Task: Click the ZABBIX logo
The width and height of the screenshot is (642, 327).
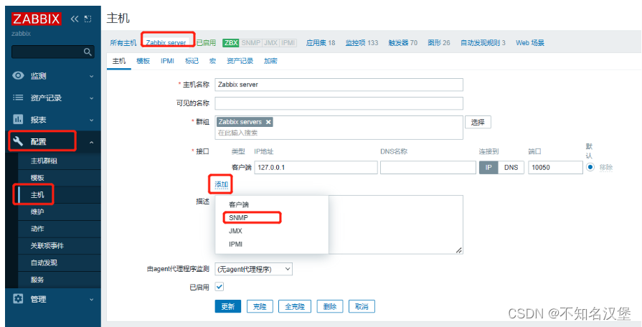Action: pyautogui.click(x=37, y=19)
